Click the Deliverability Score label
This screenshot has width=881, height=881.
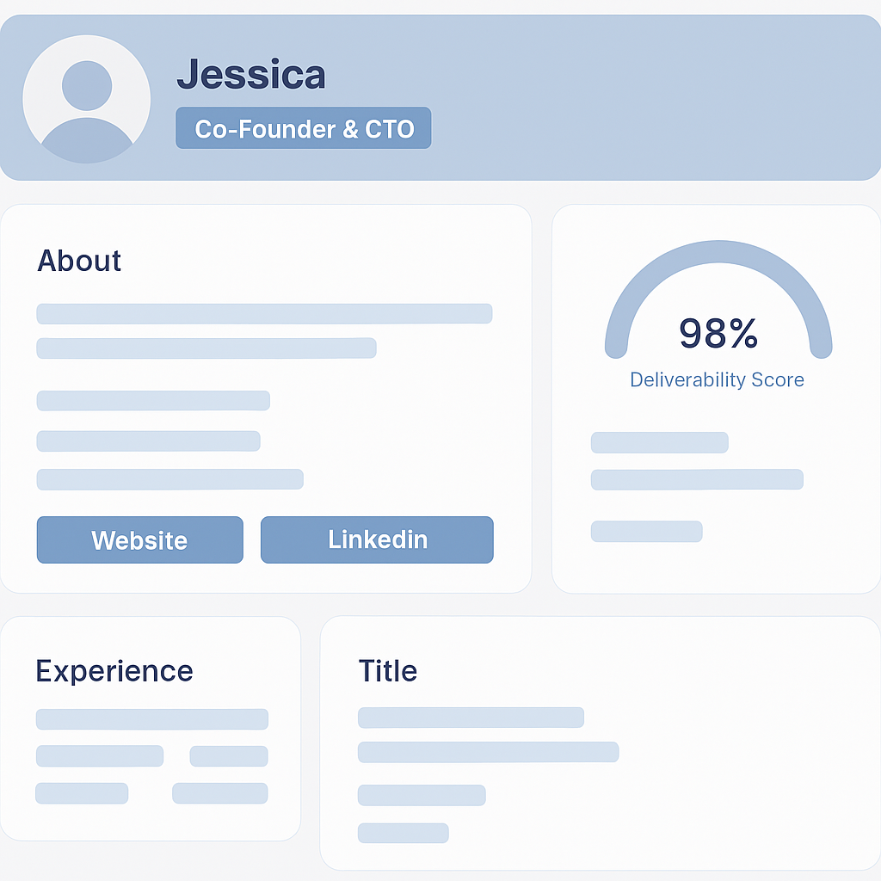717,379
